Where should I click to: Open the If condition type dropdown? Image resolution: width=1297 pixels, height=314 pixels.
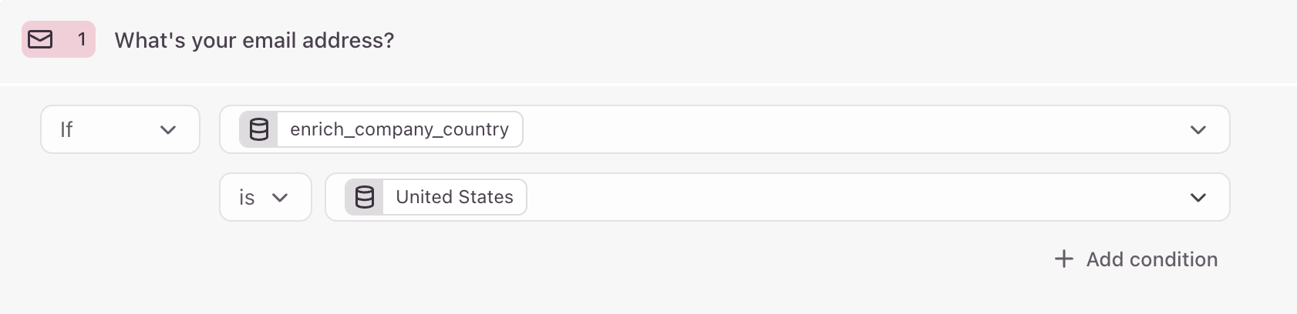tap(120, 129)
